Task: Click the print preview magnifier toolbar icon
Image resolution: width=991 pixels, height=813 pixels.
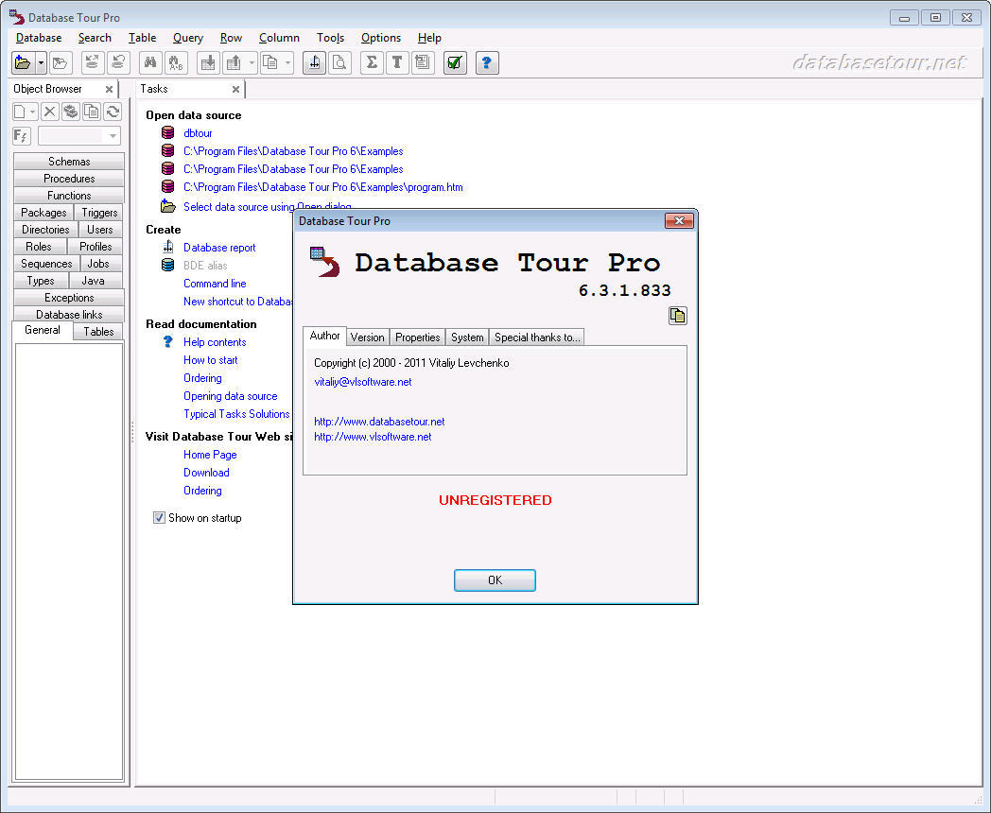Action: [339, 62]
